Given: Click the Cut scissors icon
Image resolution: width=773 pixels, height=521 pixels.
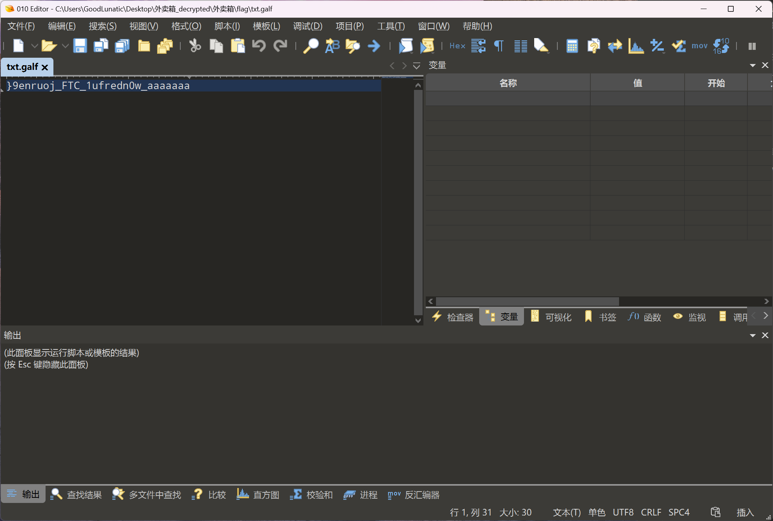Looking at the screenshot, I should pyautogui.click(x=195, y=46).
